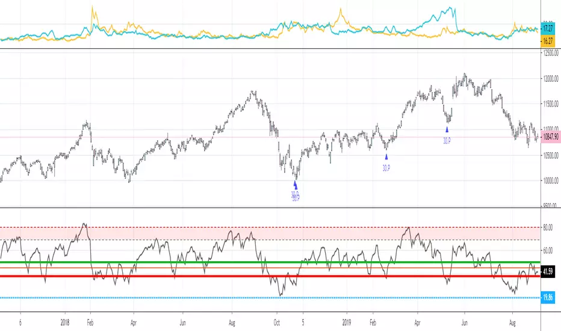
Task: Click the 2019 year label on time axis
Action: pyautogui.click(x=346, y=323)
